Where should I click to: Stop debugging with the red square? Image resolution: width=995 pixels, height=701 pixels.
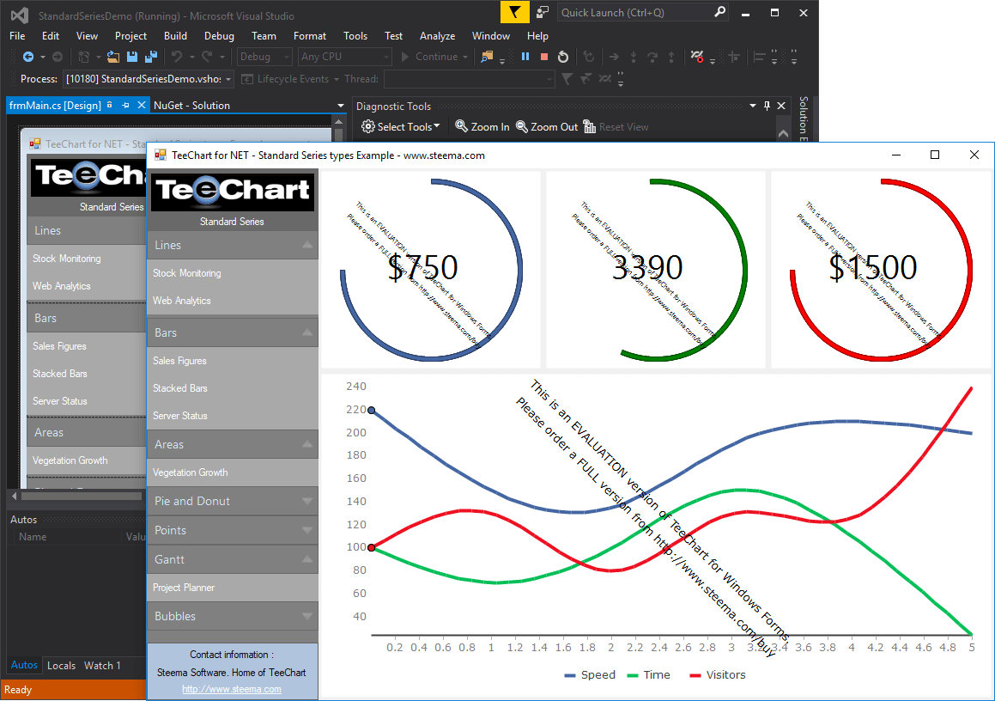point(543,57)
